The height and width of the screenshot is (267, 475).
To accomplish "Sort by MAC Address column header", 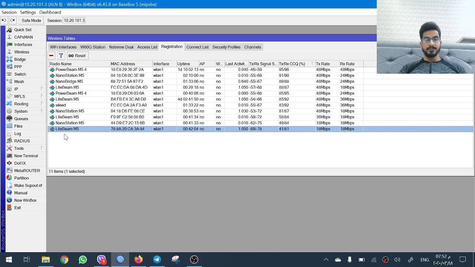I will (131, 64).
